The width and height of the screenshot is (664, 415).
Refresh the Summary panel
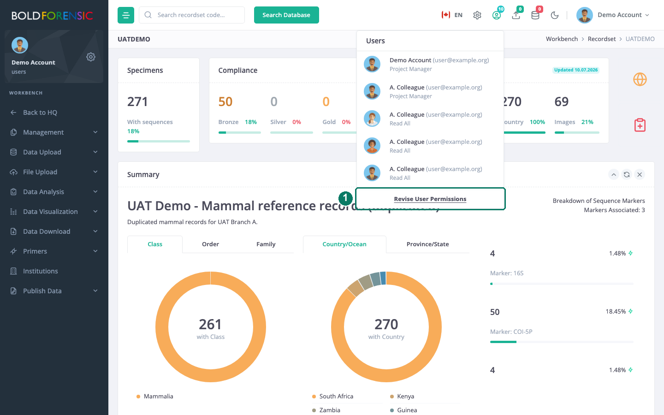[x=627, y=174]
